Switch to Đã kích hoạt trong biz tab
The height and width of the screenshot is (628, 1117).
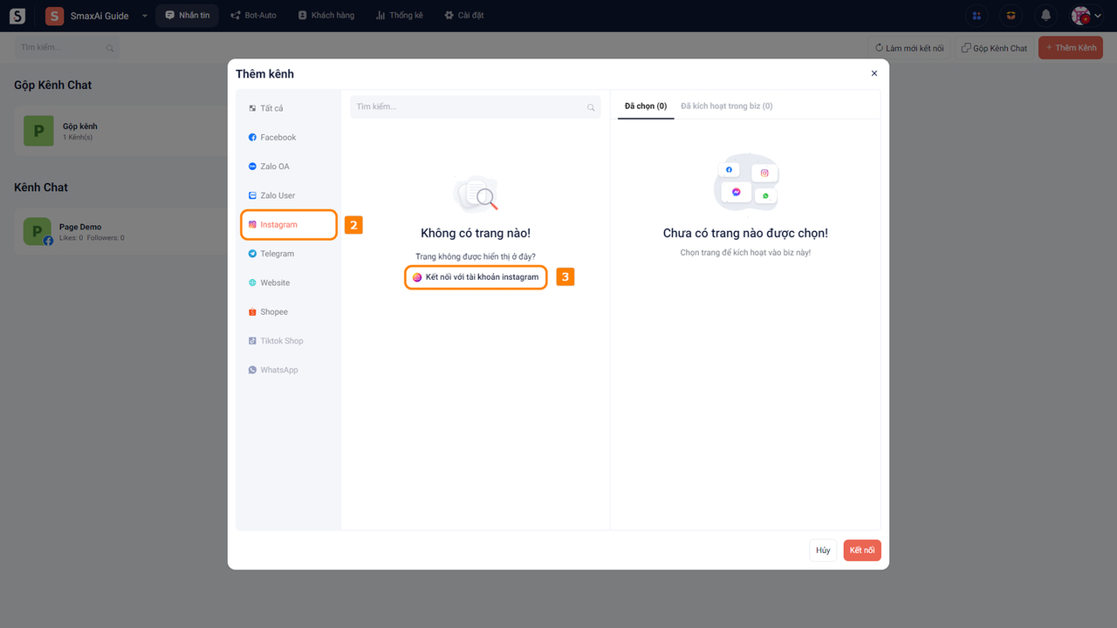(726, 106)
